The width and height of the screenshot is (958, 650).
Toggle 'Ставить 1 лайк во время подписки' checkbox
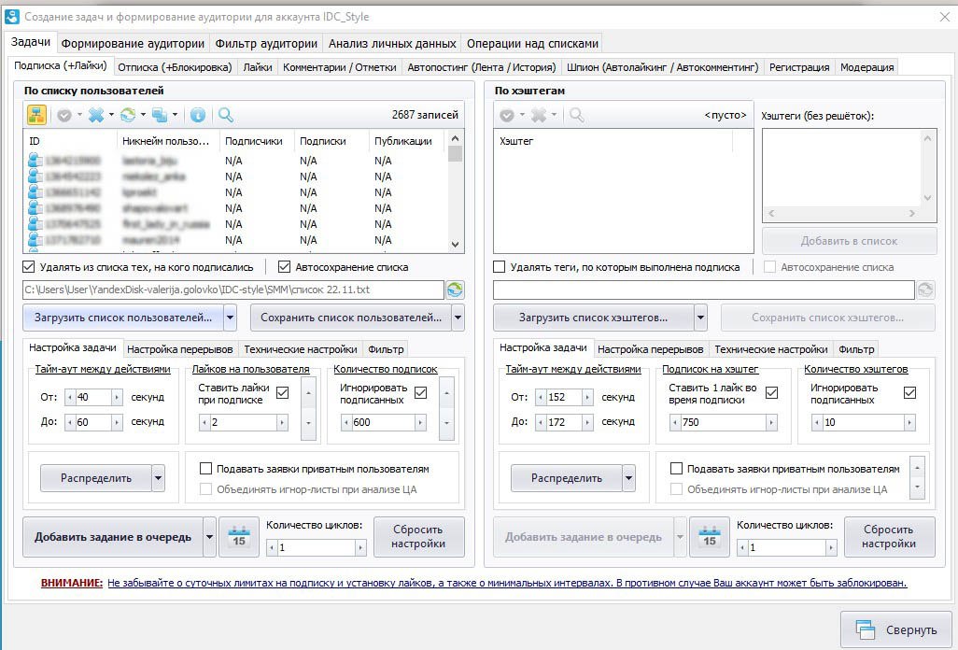tap(771, 393)
